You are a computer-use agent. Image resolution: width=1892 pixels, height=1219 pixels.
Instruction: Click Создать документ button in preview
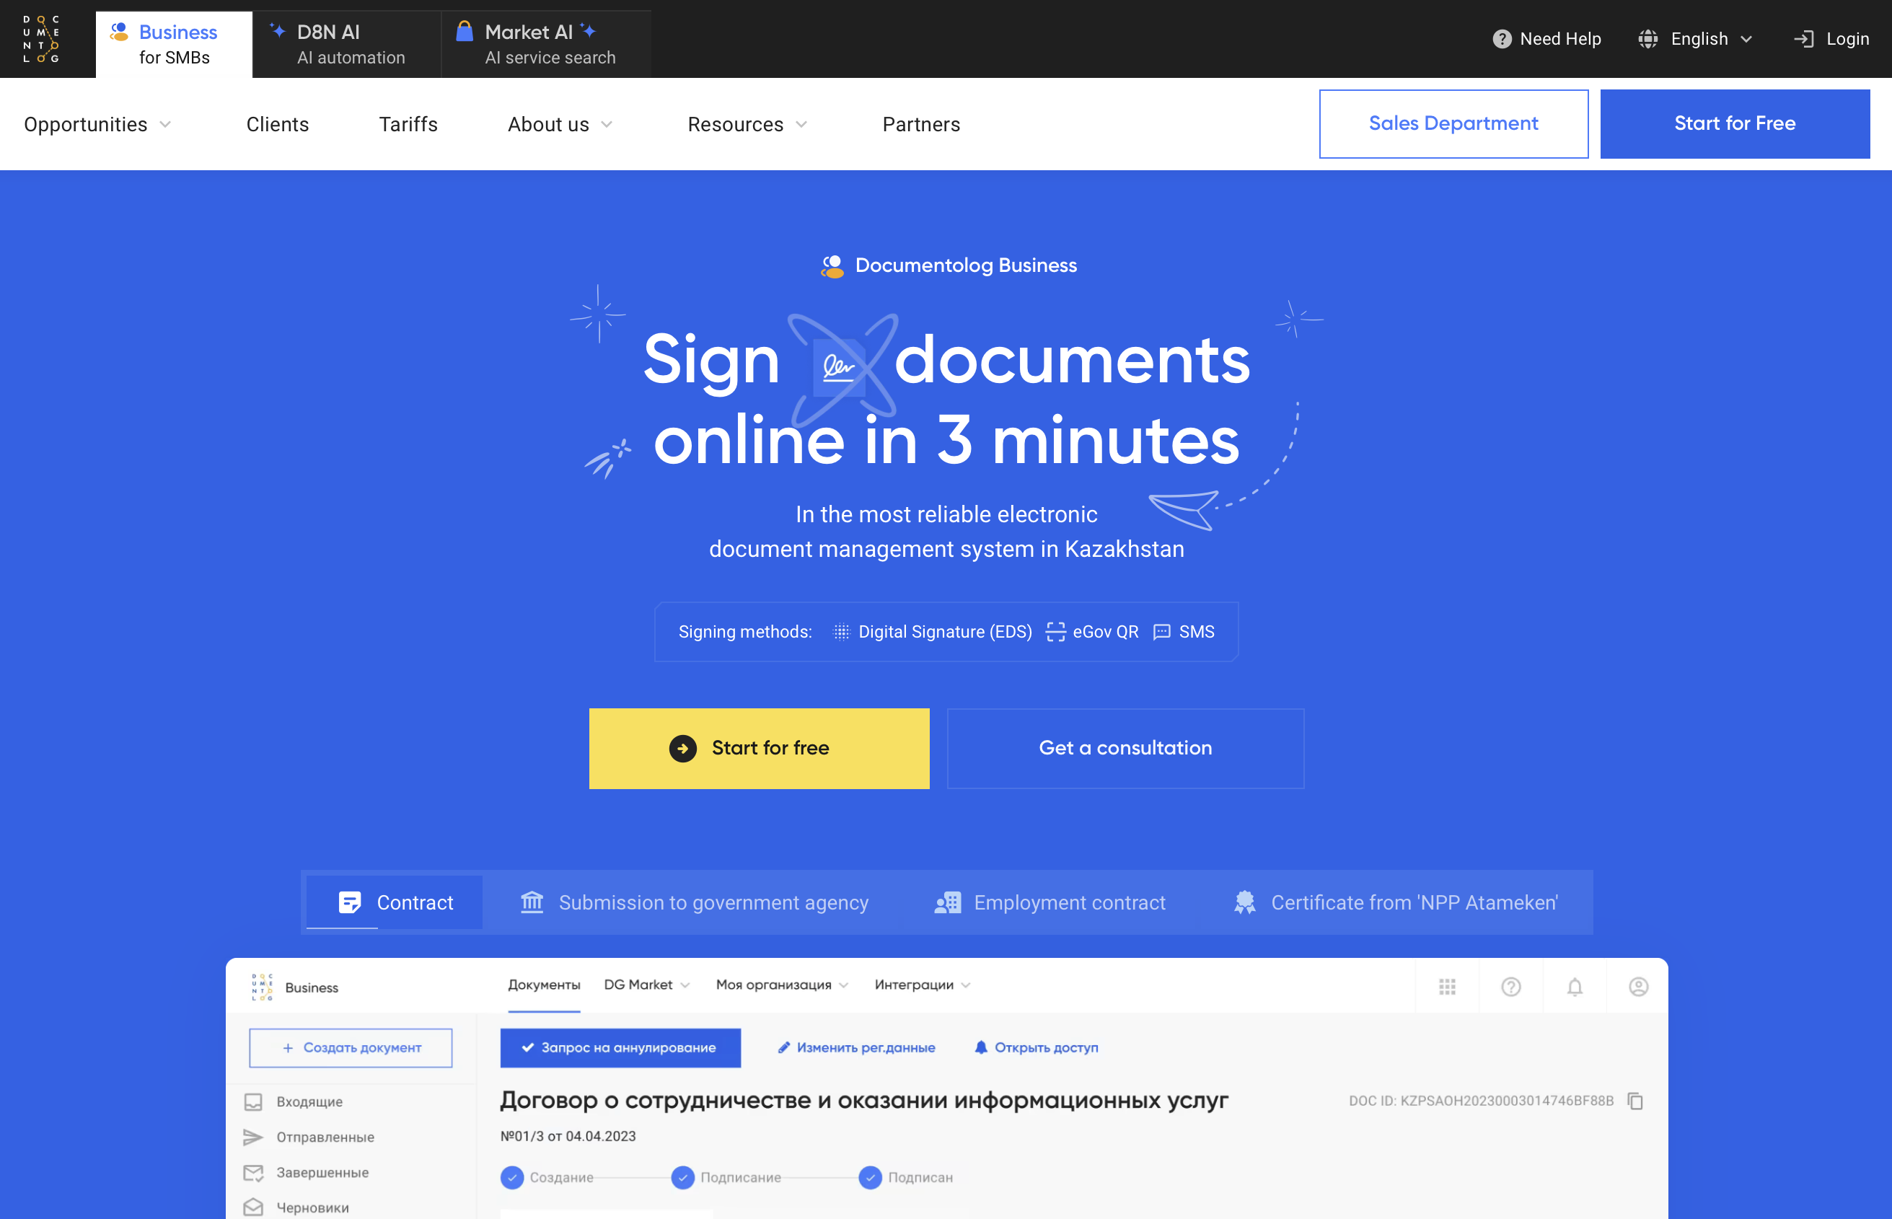[351, 1047]
